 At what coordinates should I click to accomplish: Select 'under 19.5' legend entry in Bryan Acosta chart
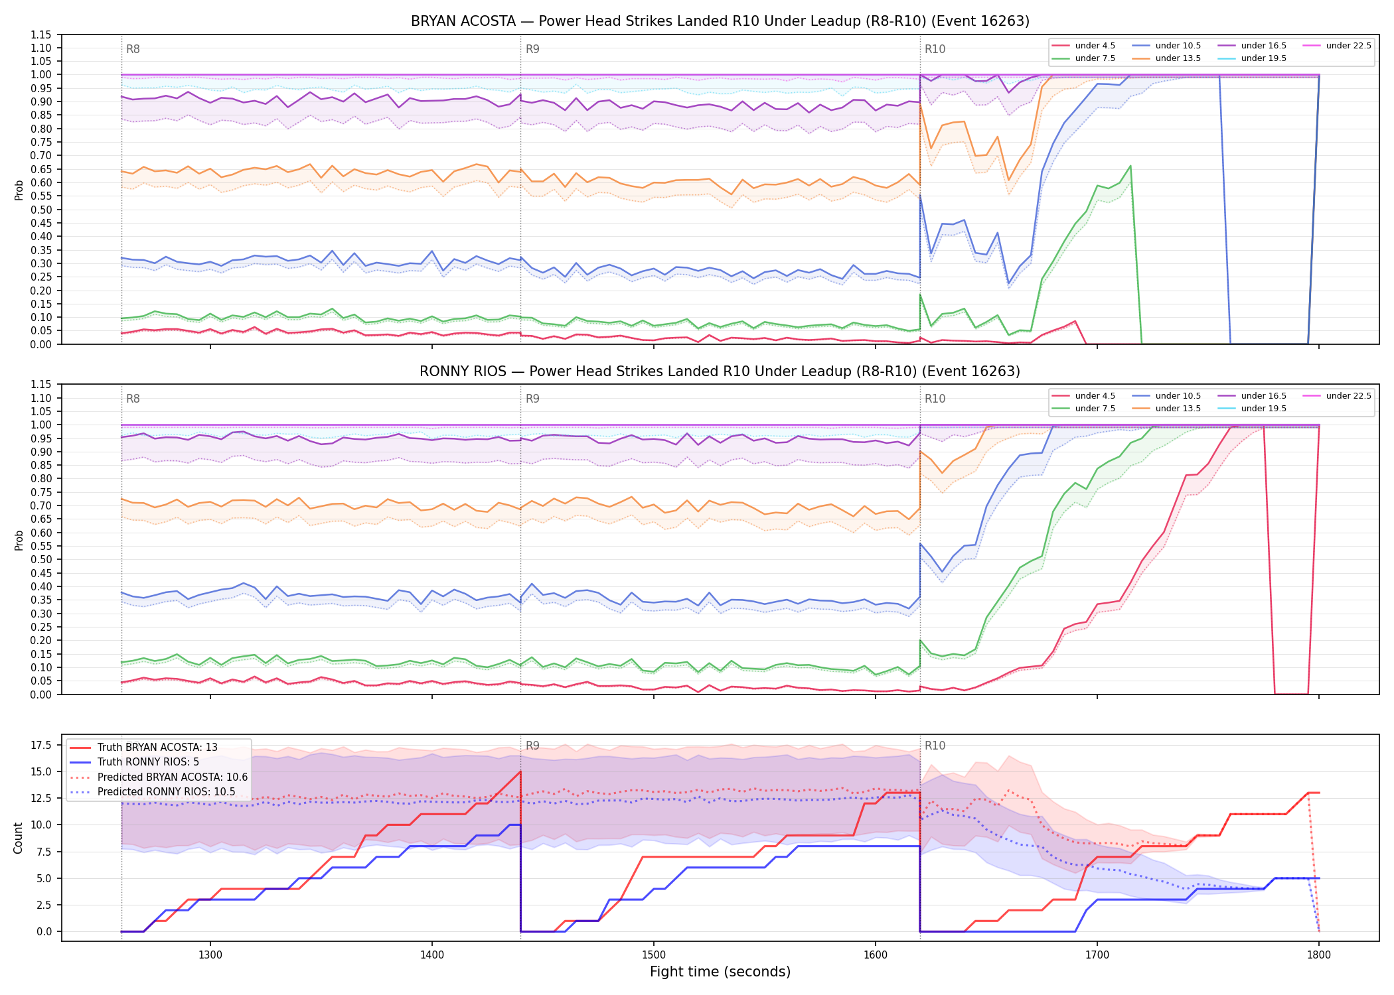pos(1252,58)
